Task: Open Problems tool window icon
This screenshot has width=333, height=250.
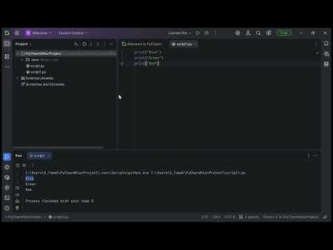Action: click(7, 208)
